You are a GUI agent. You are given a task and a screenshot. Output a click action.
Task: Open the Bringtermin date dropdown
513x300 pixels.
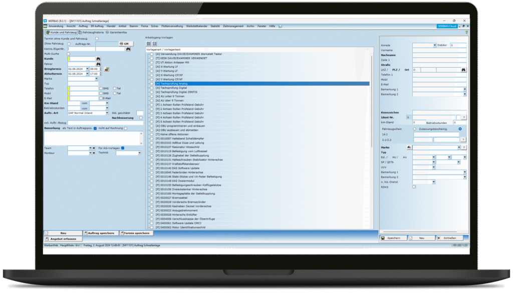click(x=87, y=69)
